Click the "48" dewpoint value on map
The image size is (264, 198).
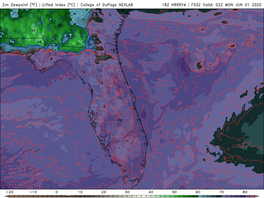pos(39,42)
